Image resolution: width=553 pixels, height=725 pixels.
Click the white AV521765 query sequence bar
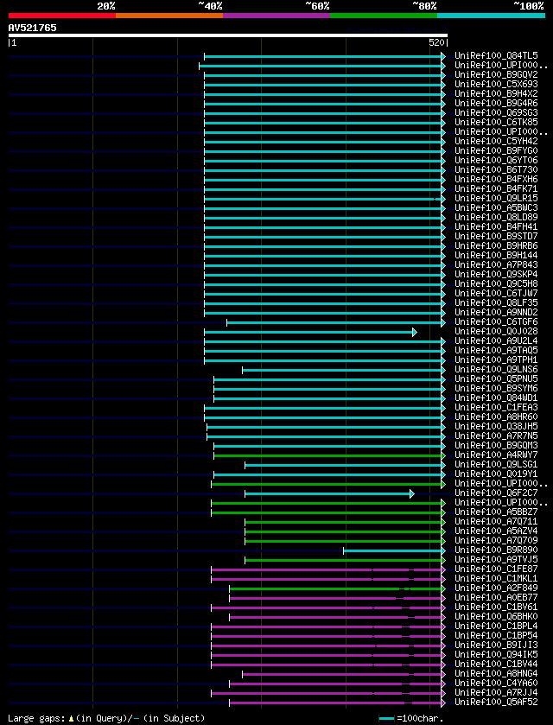pos(228,35)
